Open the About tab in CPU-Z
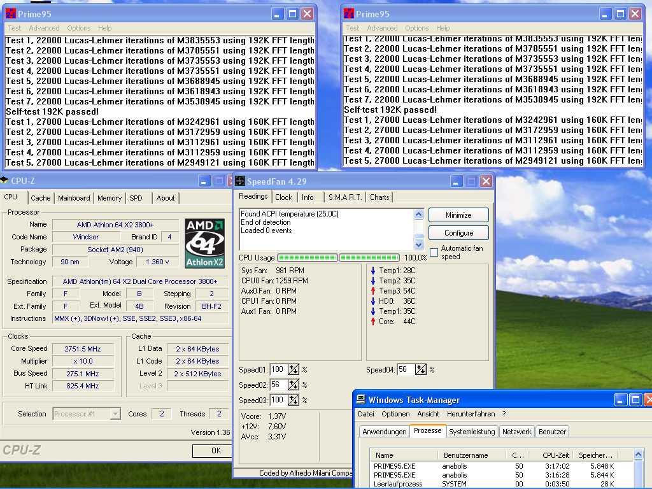 pos(166,198)
